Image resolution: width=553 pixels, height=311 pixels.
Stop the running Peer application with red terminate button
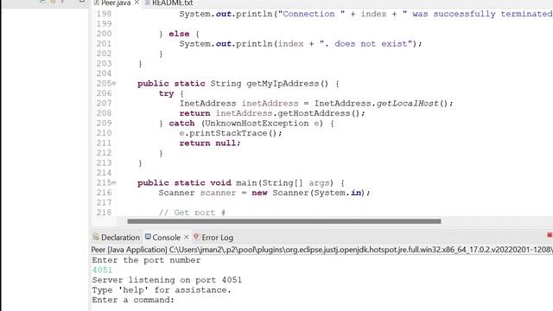(x=550, y=235)
